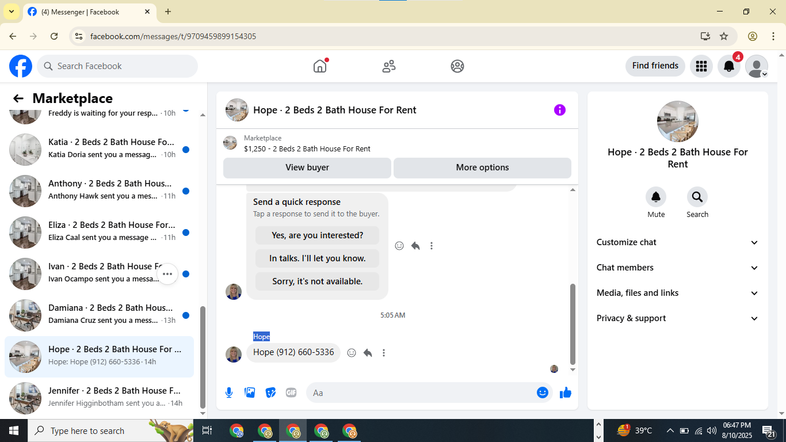This screenshot has height=442, width=786.
Task: Go back using the Marketplace back arrow
Action: tap(18, 98)
